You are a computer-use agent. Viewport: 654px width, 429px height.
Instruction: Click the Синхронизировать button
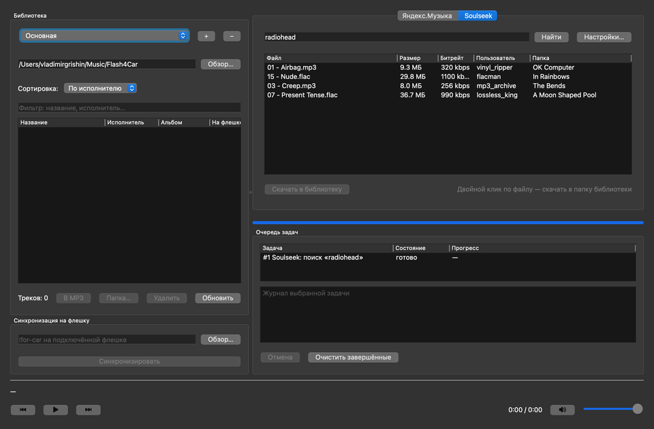[x=129, y=362]
